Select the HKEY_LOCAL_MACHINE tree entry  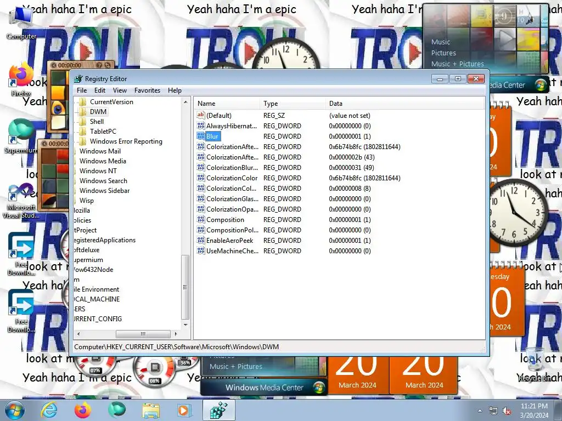click(x=97, y=299)
